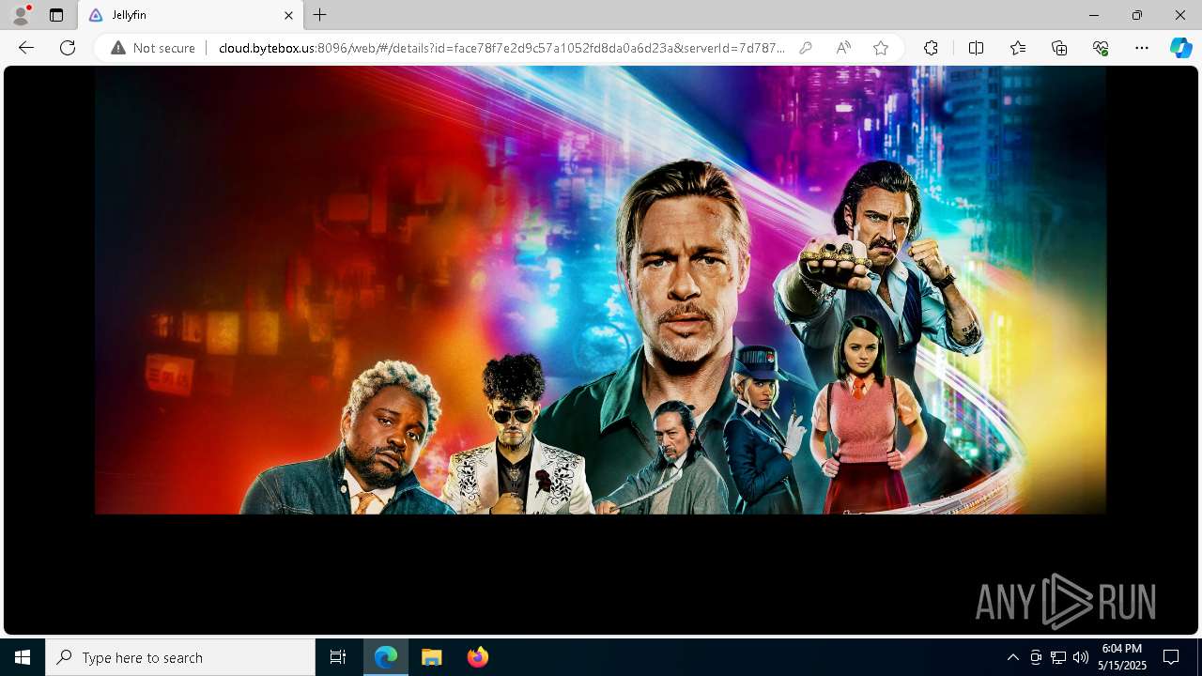Viewport: 1202px width, 676px height.
Task: Select the Jellyfin browser tab
Action: click(191, 15)
